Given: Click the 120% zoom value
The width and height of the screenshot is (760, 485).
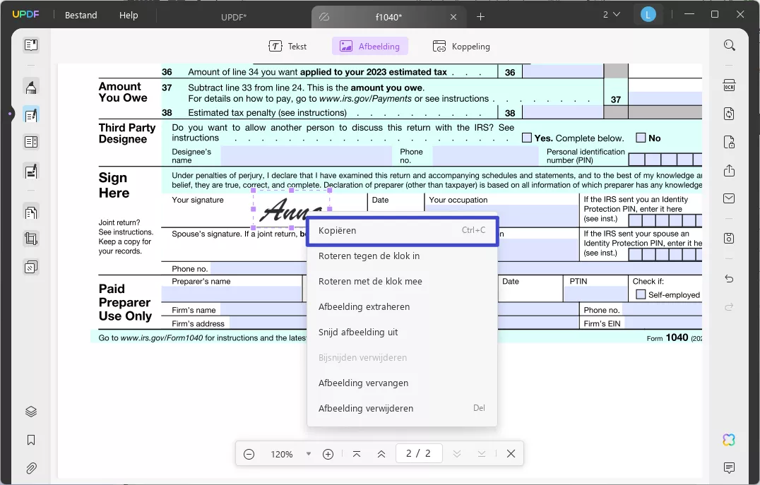Looking at the screenshot, I should (x=282, y=455).
